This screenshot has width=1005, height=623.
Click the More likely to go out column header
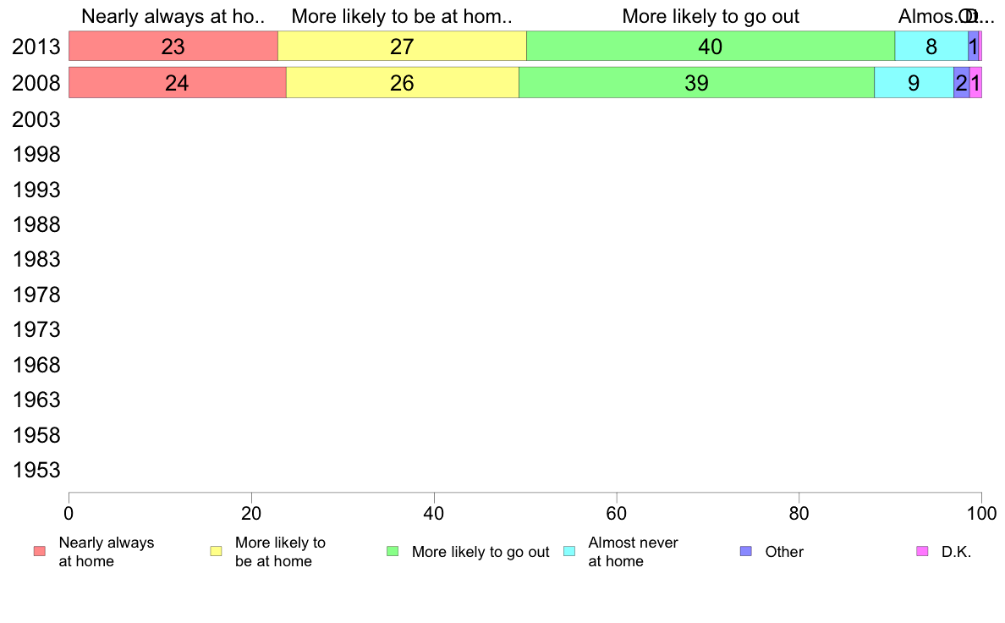pos(711,17)
